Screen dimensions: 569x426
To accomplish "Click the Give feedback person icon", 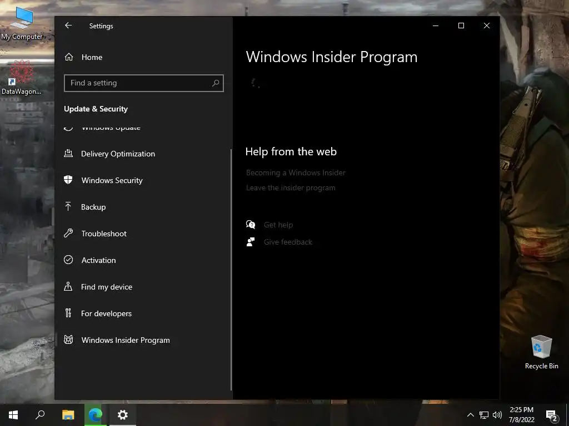I will point(251,242).
